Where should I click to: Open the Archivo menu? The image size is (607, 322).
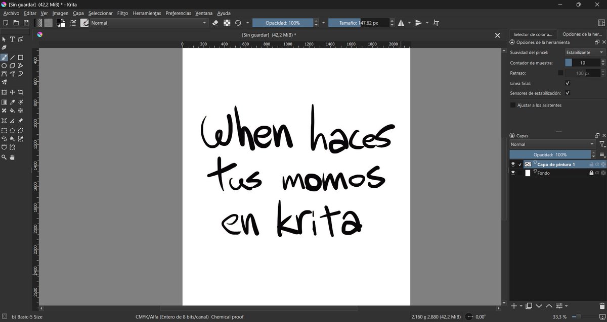pos(11,13)
